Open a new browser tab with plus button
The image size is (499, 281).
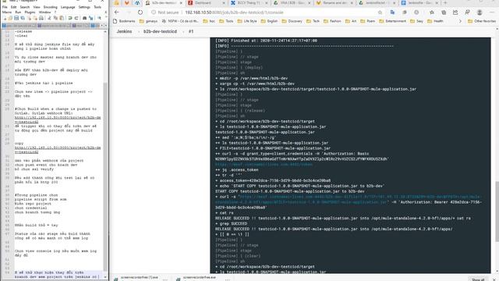point(445,3)
